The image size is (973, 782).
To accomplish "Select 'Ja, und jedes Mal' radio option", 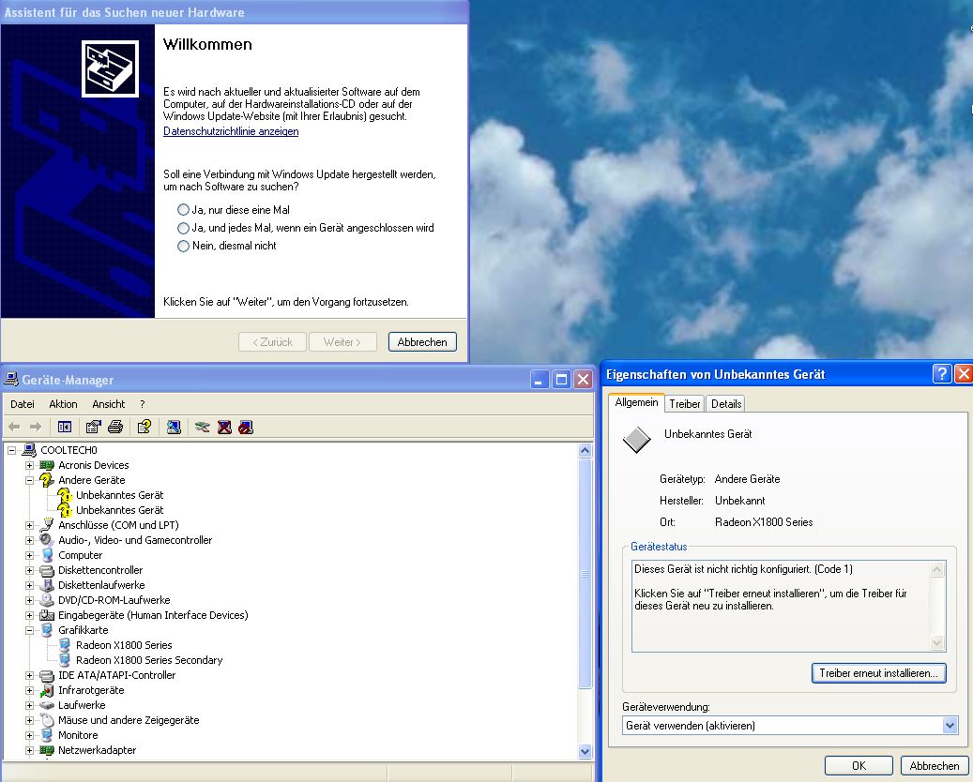I will (183, 228).
